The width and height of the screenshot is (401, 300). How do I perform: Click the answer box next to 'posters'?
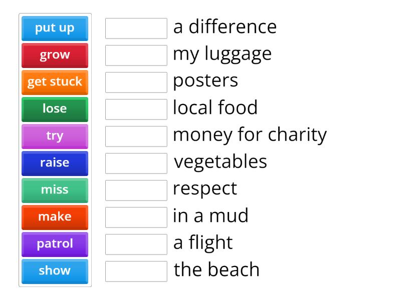click(136, 82)
